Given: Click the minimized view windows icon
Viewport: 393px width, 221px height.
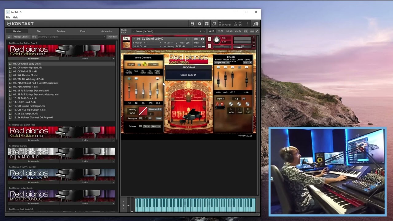Looking at the screenshot, I should coord(214,24).
